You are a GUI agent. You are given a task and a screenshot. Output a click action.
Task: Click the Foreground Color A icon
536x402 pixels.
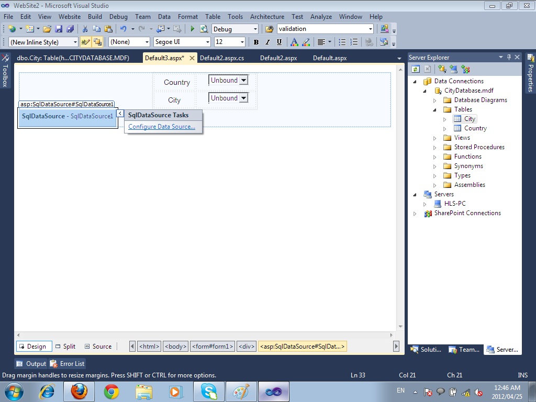[294, 42]
